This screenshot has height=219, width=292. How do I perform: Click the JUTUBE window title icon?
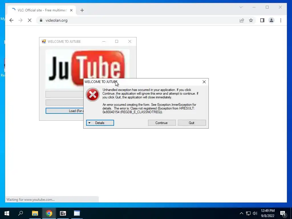pyautogui.click(x=44, y=41)
